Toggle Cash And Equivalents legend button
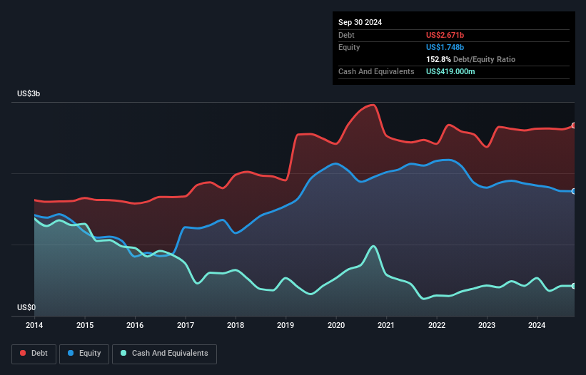The image size is (586, 375). point(164,354)
